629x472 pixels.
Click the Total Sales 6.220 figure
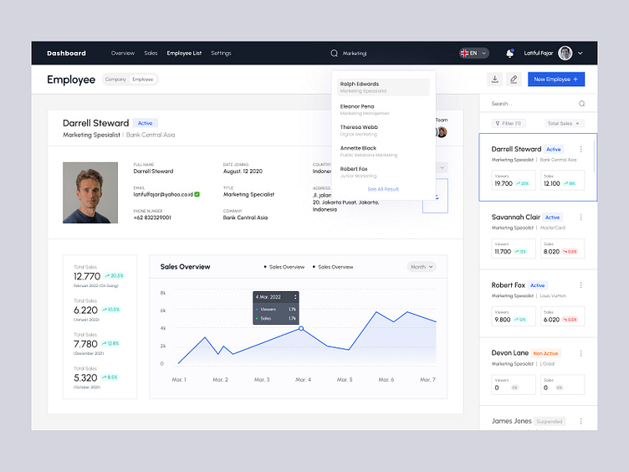tap(85, 310)
